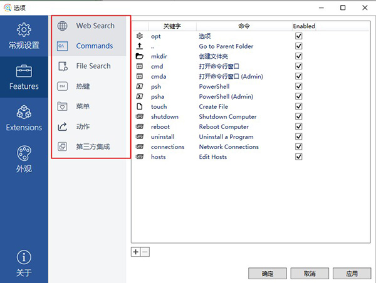Click the folder icon beside mkdir

click(x=140, y=56)
